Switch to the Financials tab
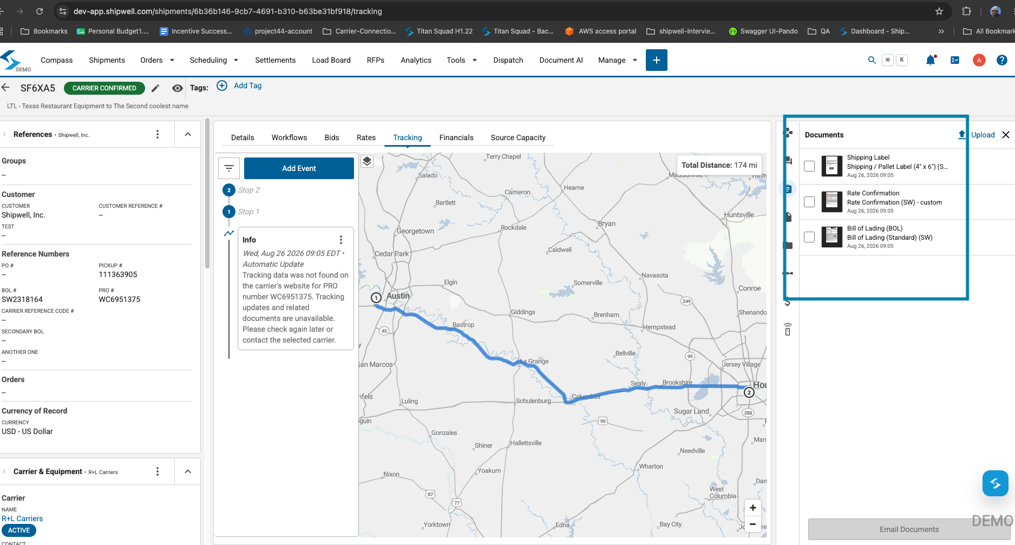 (456, 137)
